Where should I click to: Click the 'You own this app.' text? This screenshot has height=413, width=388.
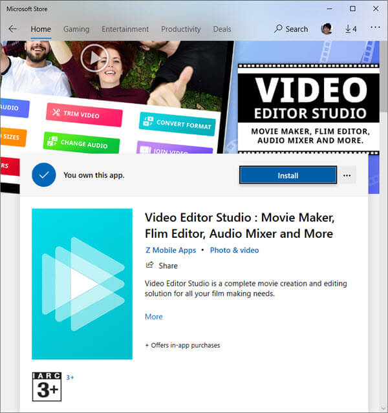click(x=94, y=175)
